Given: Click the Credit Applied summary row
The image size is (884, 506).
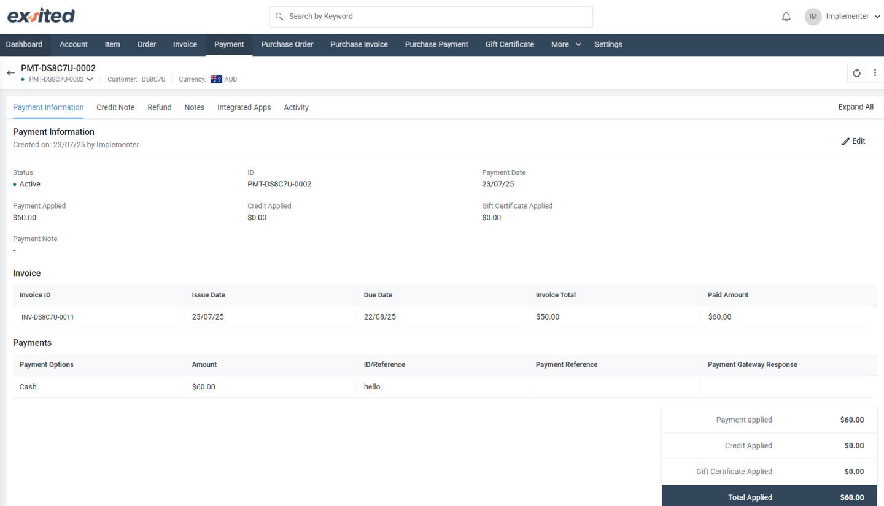Looking at the screenshot, I should coord(769,446).
